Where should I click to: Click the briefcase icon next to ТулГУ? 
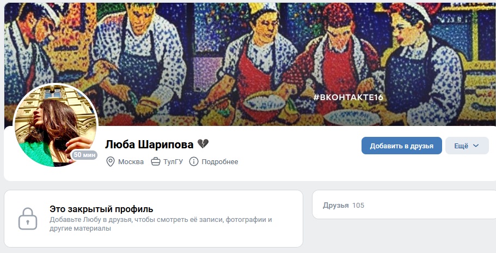(x=156, y=162)
